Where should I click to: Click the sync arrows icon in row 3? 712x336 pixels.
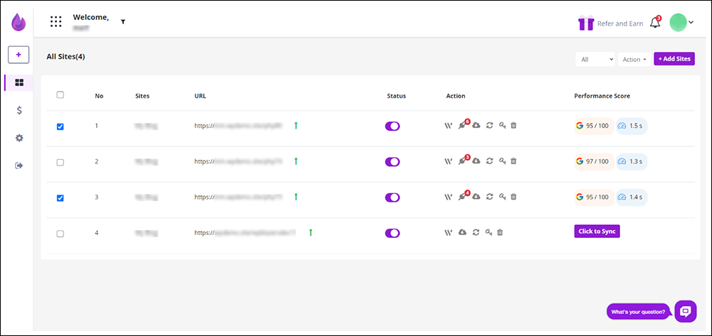489,197
